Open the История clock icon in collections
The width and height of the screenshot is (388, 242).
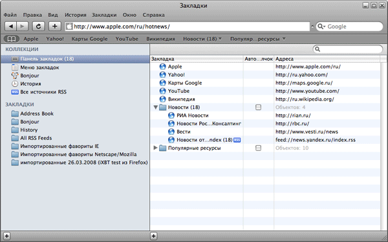15,84
